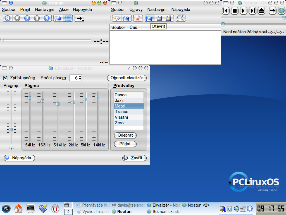The image size is (286, 215).
Task: Click previous track in Noatun <2> window
Action: click(226, 11)
